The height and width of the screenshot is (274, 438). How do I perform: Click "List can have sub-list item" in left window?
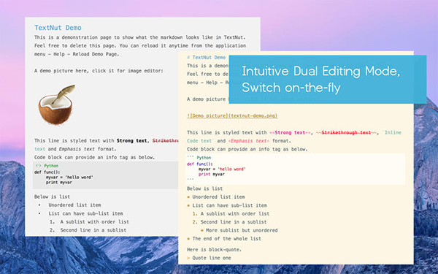[x=85, y=213]
